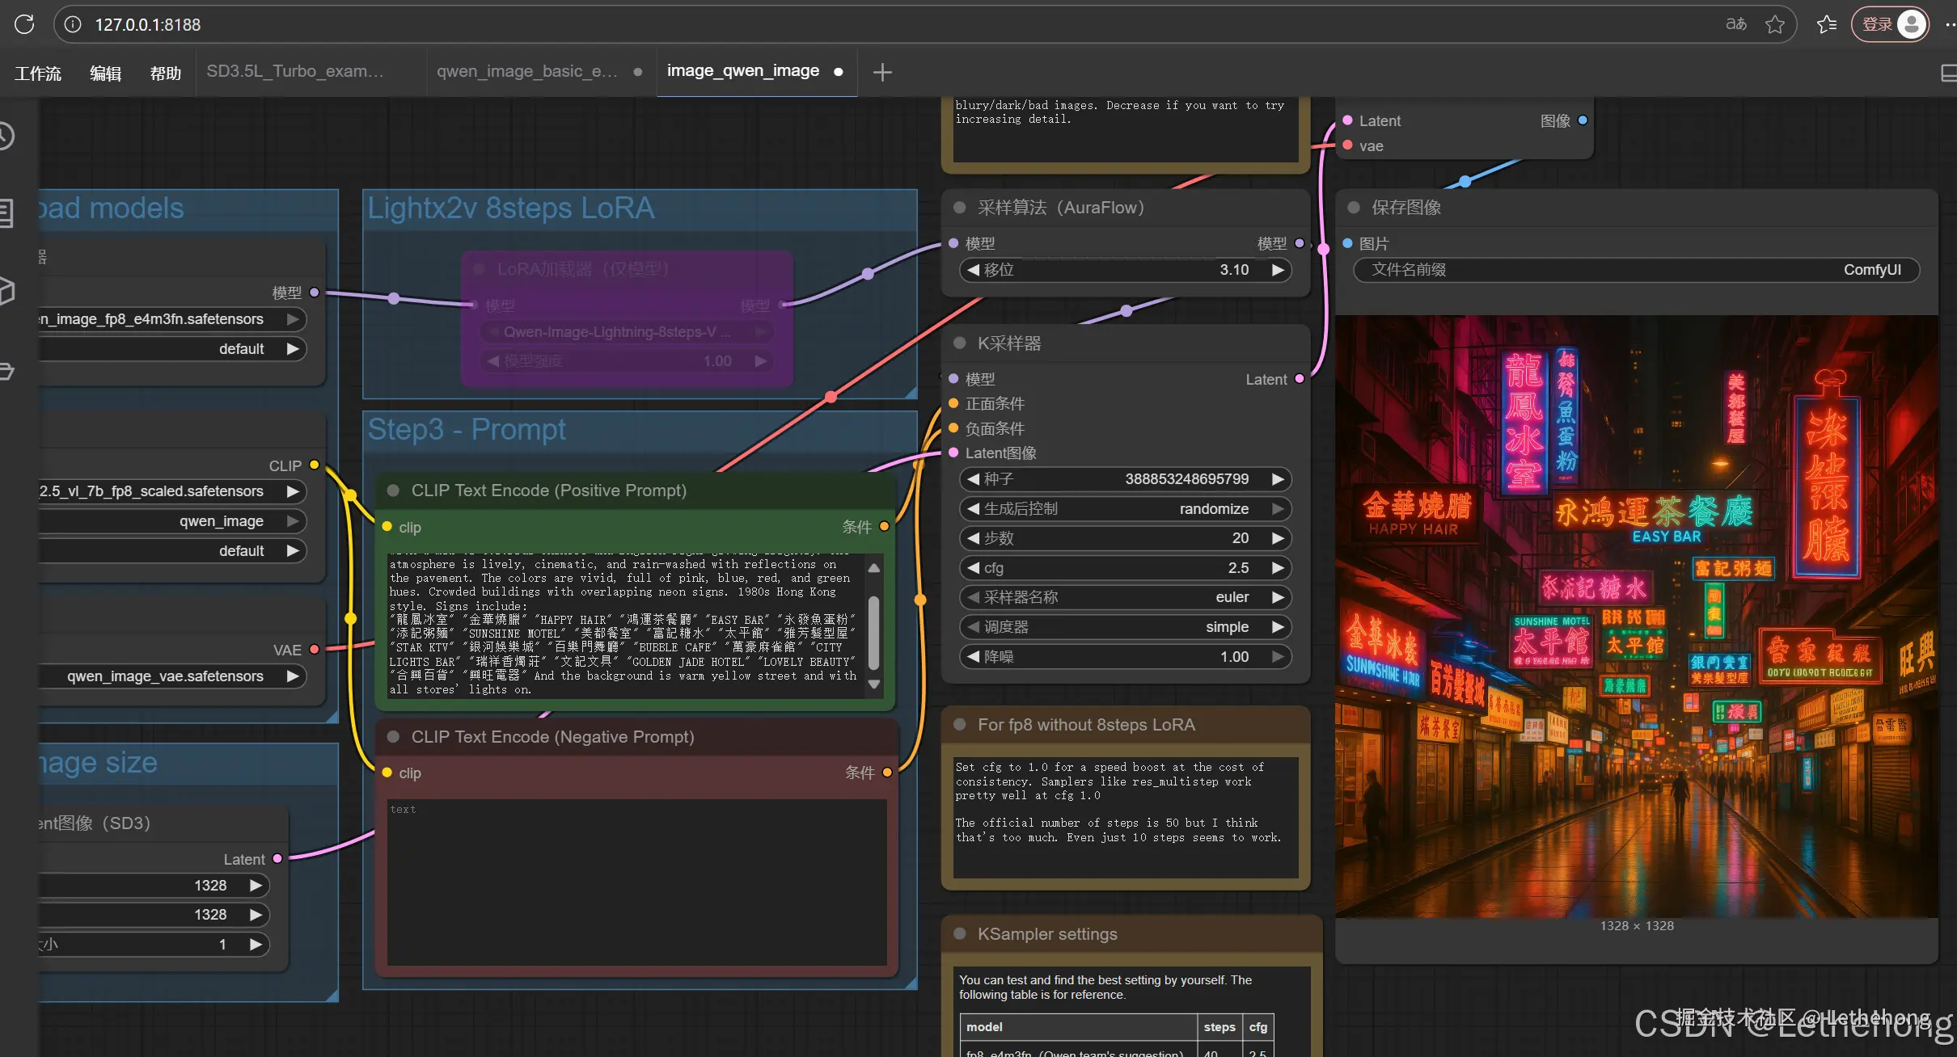
Task: Click the 登录 login button
Action: coord(1877,24)
